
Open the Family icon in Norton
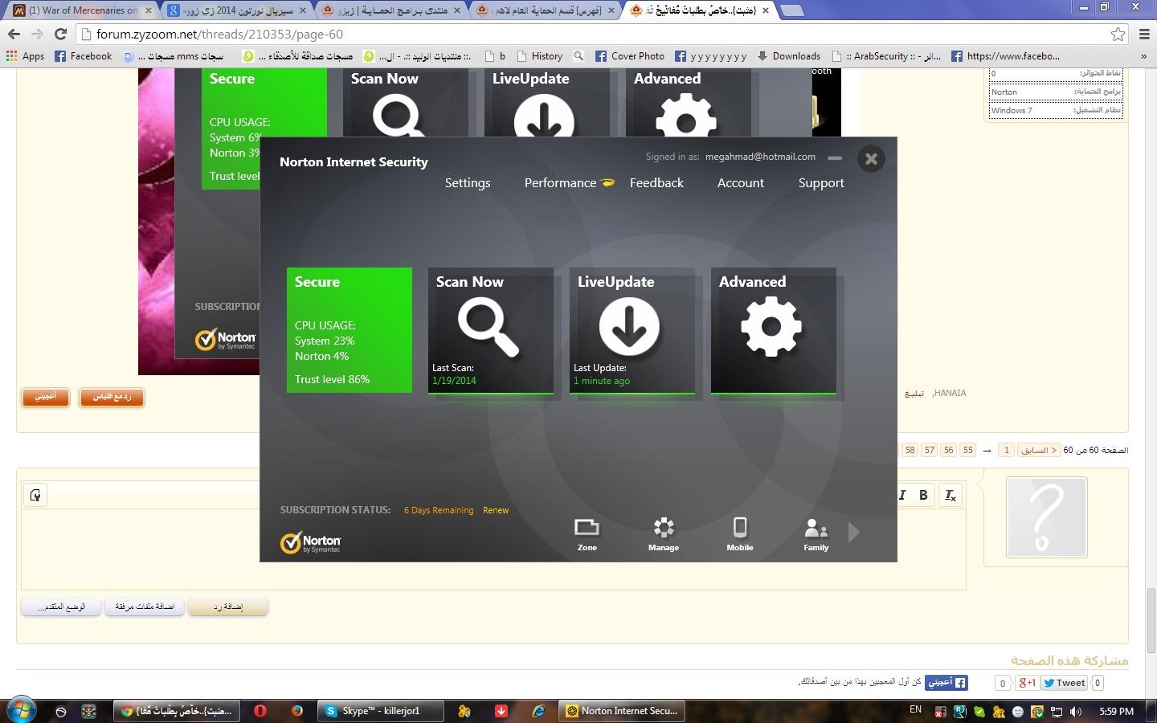[x=816, y=534]
